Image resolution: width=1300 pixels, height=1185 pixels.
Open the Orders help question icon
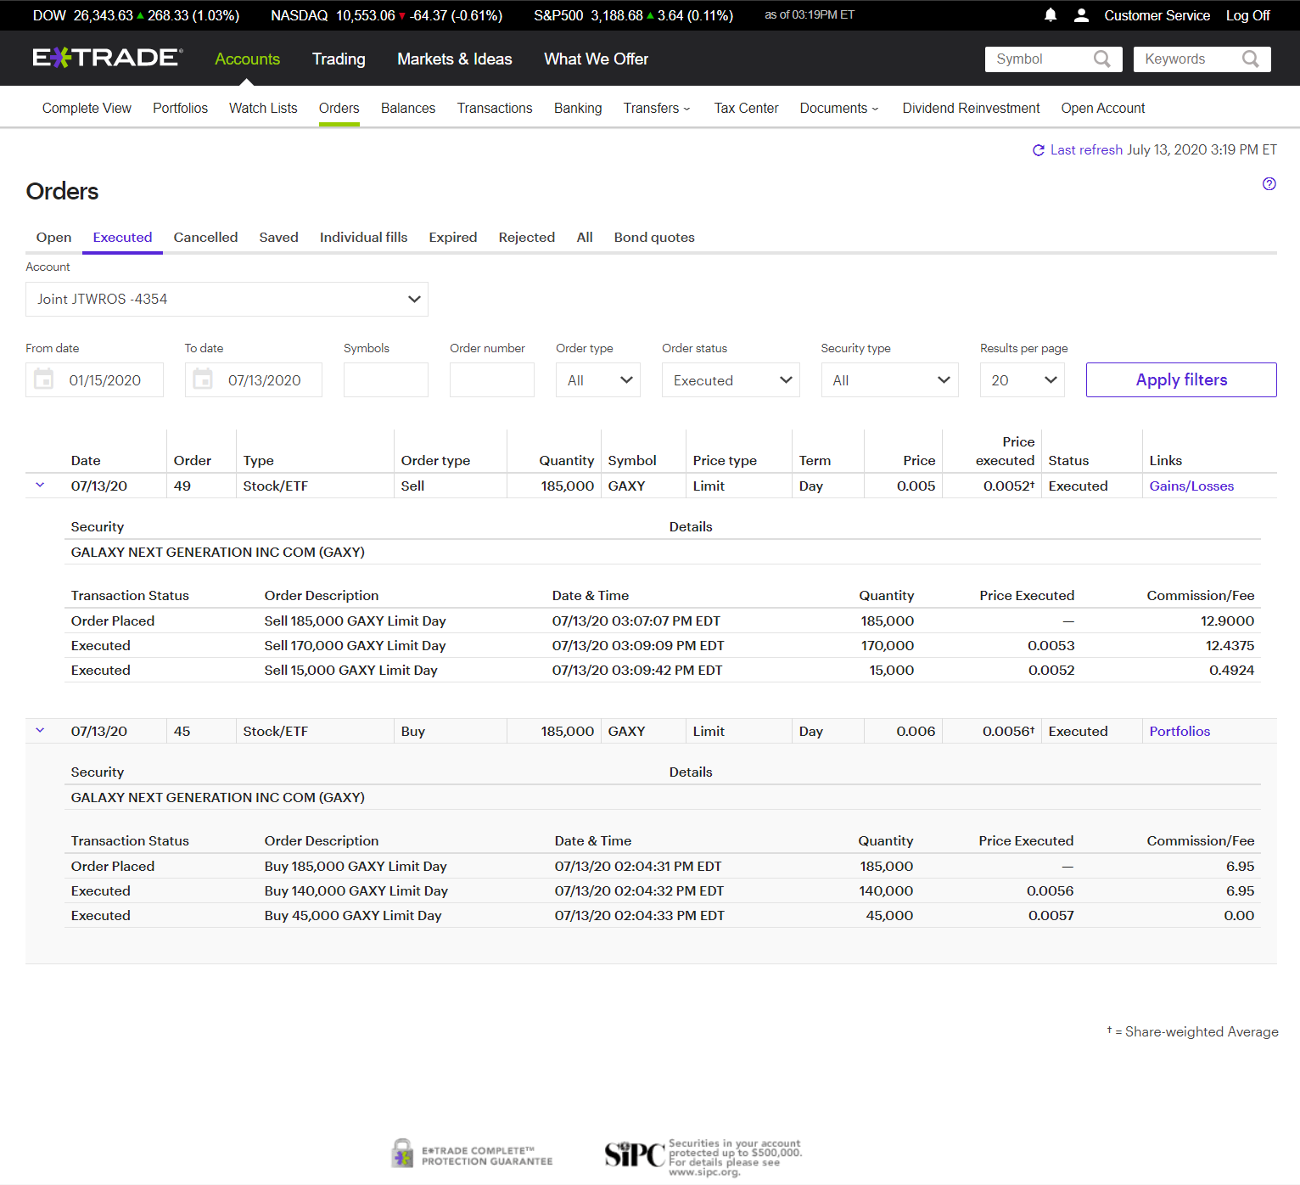pos(1269,184)
